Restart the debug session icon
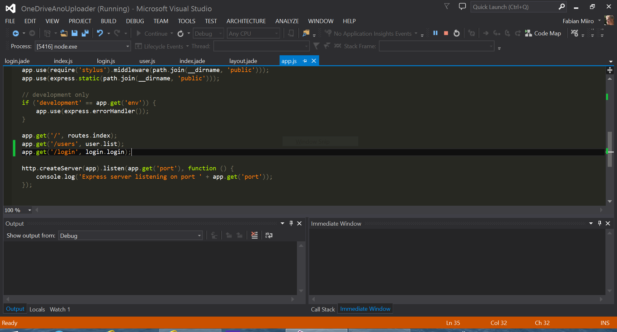The height and width of the screenshot is (332, 617). pos(457,33)
